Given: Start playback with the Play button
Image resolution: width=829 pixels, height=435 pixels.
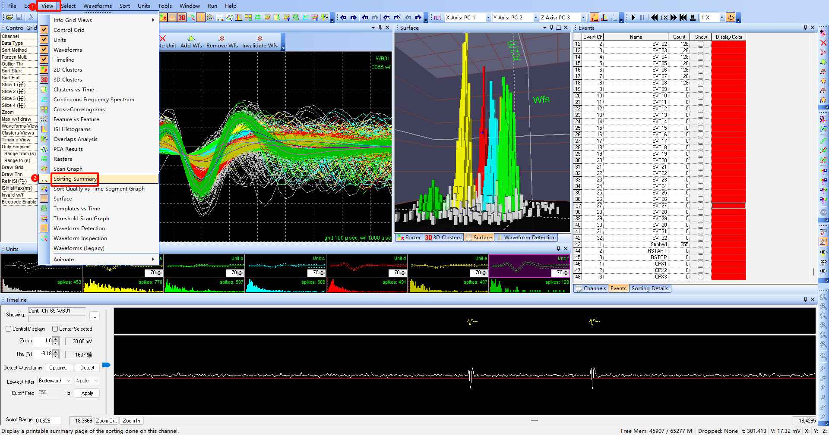Looking at the screenshot, I should (x=633, y=18).
